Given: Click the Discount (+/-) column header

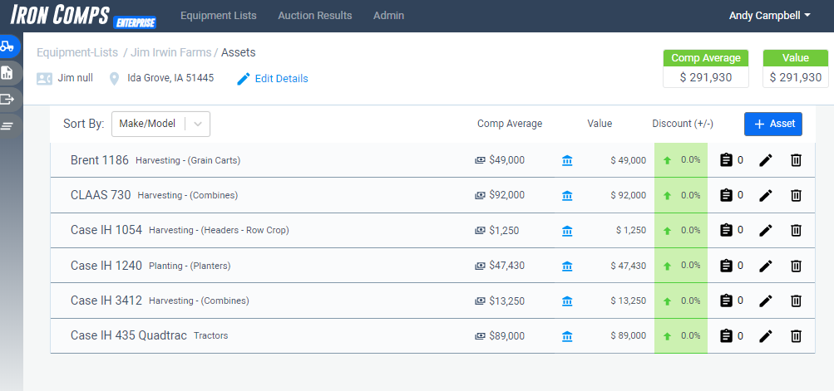Looking at the screenshot, I should click(x=683, y=124).
